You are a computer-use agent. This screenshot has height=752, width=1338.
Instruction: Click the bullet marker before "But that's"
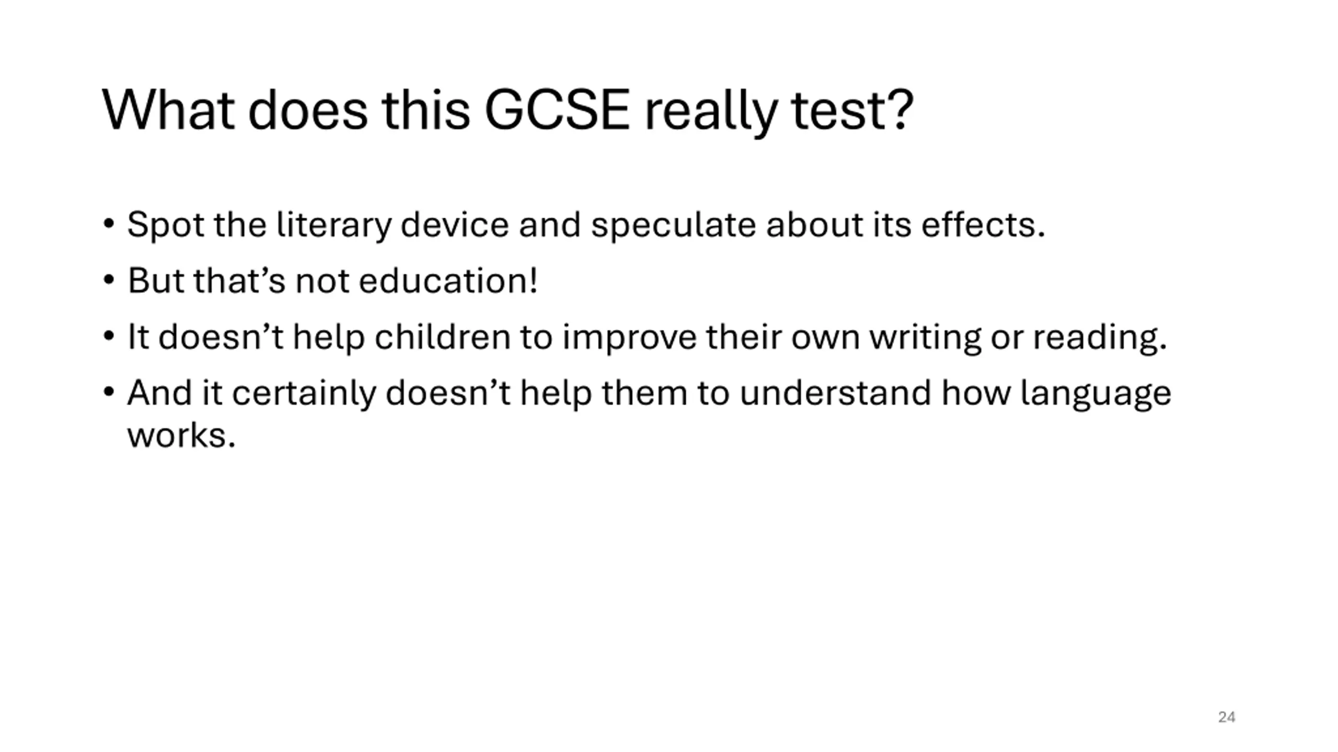pos(109,280)
